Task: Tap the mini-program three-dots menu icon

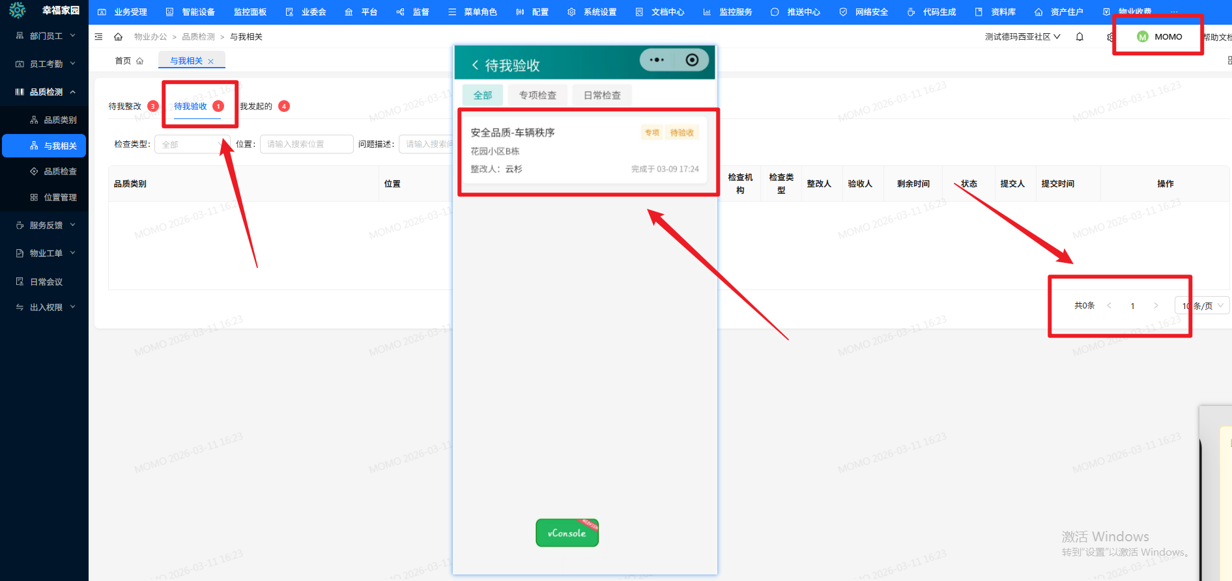Action: 657,60
